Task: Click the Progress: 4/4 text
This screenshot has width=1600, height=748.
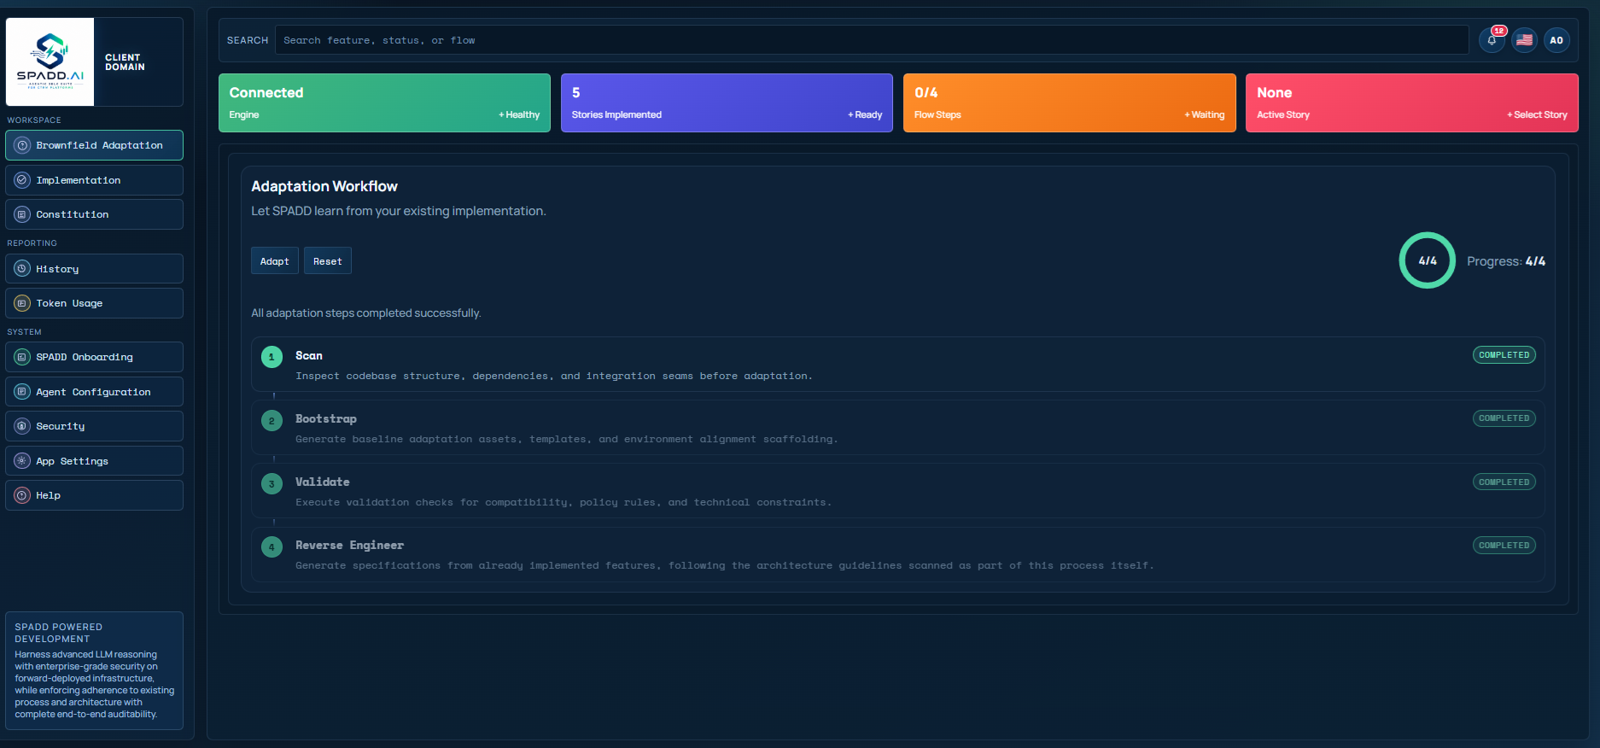Action: pos(1506,261)
